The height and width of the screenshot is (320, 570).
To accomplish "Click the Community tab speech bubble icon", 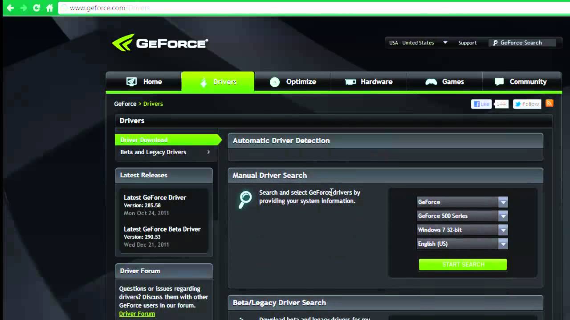I will tap(499, 82).
